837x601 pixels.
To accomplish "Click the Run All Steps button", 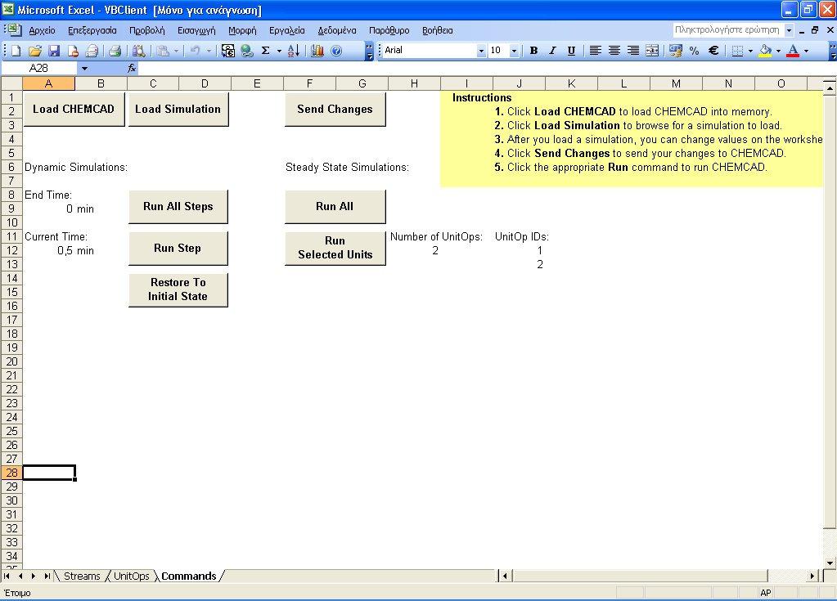I will (178, 206).
